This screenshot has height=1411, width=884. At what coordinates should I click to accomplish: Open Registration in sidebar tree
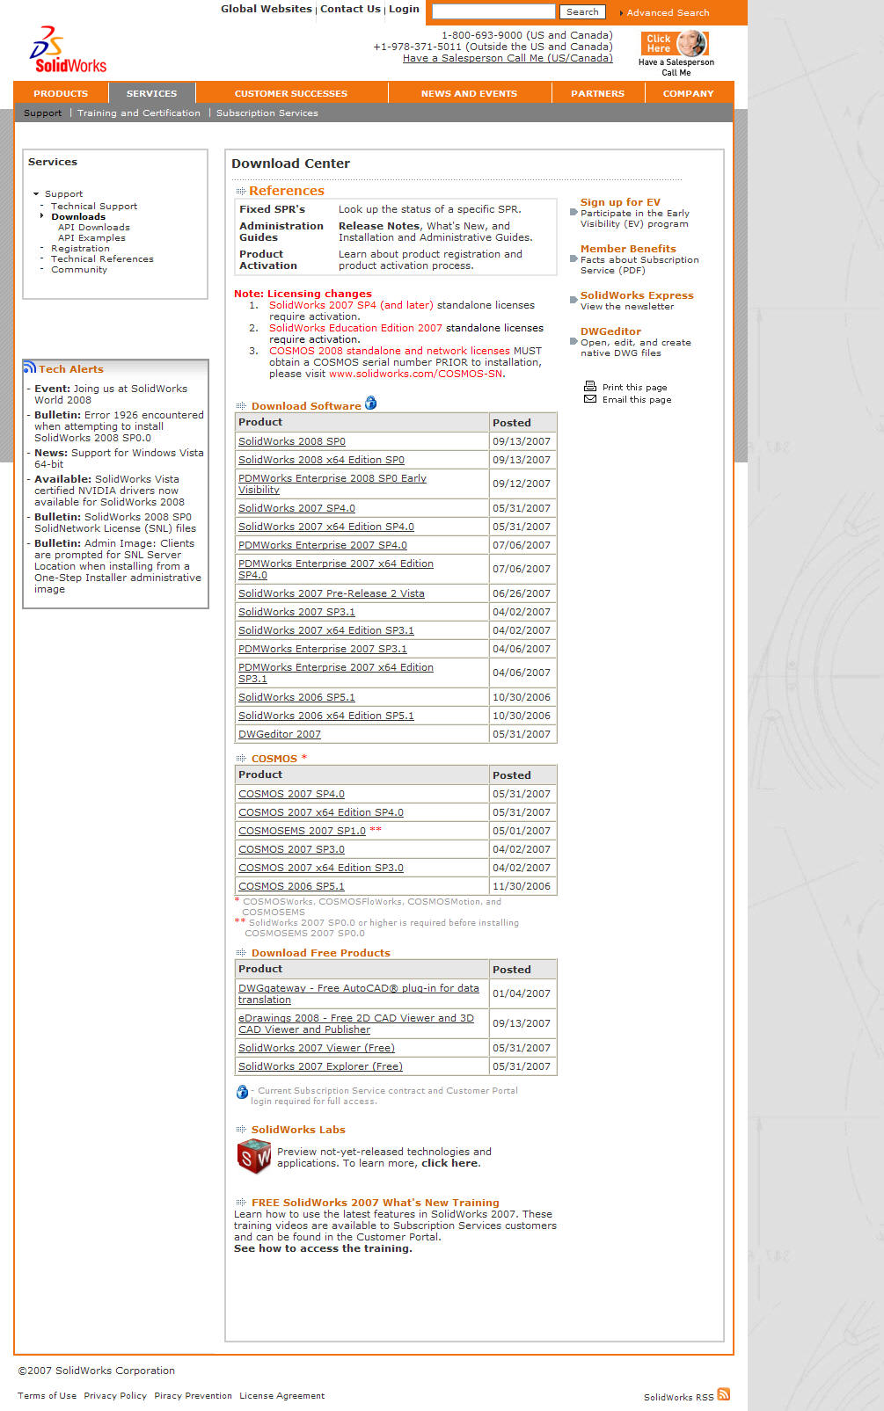pyautogui.click(x=80, y=248)
